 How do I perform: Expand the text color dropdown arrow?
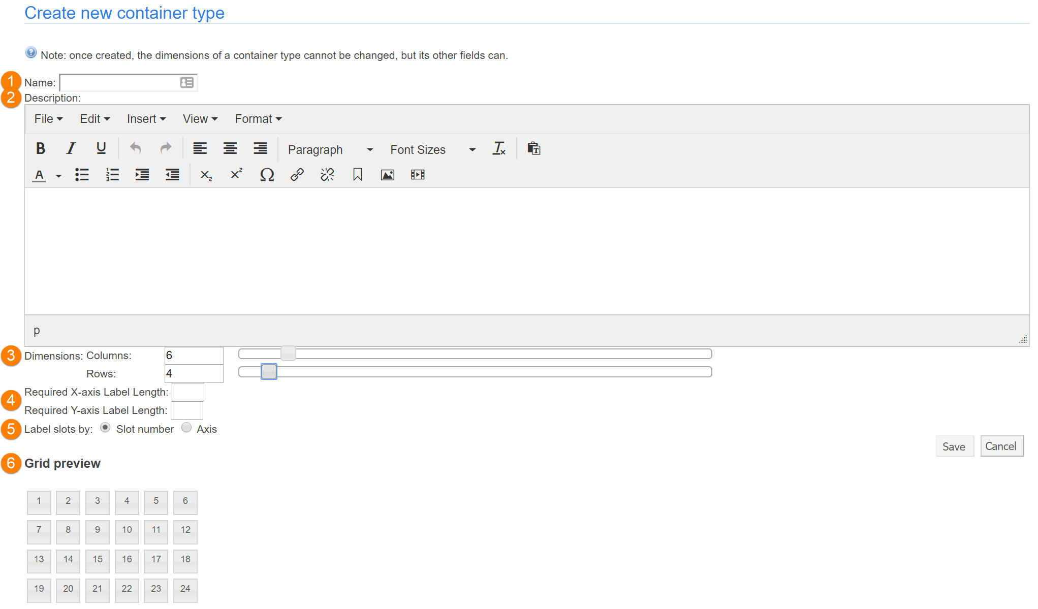[x=58, y=176]
